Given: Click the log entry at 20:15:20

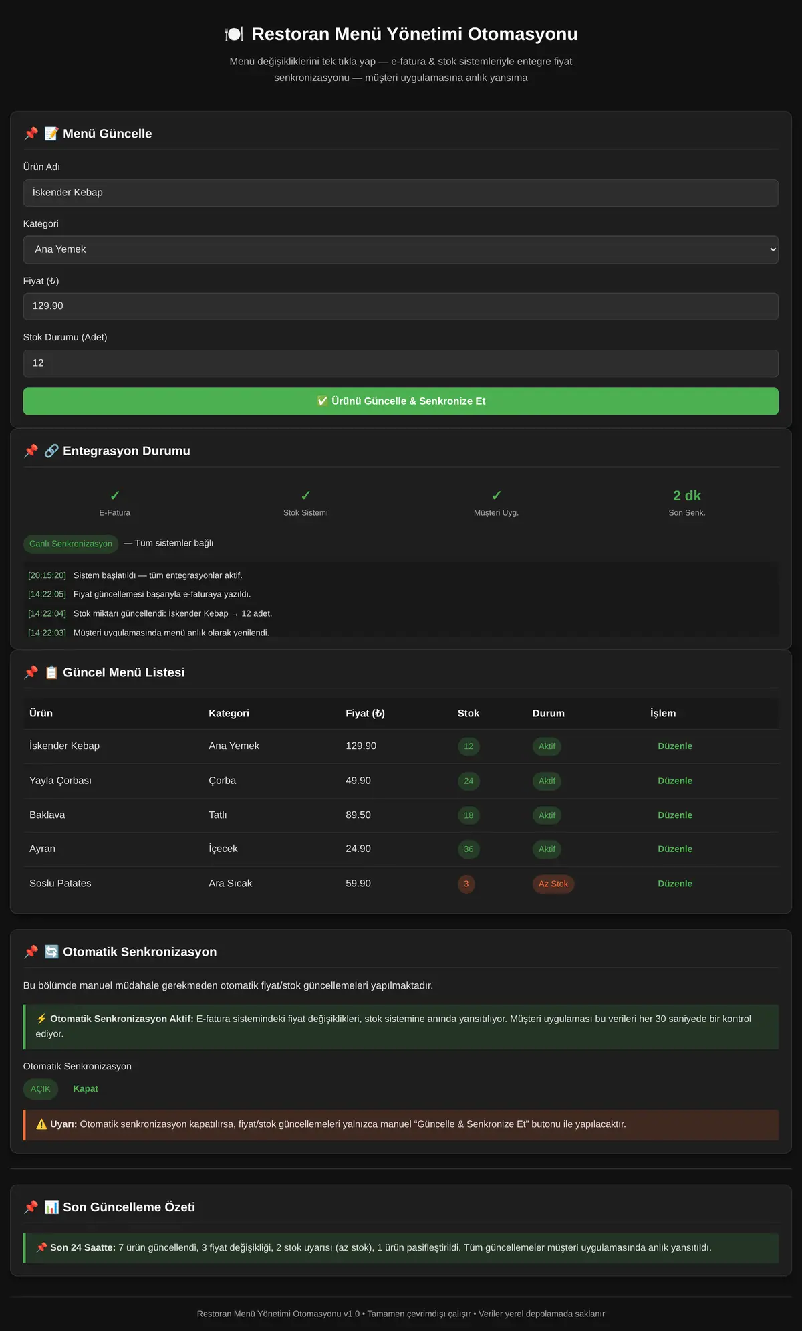Looking at the screenshot, I should click(x=136, y=575).
